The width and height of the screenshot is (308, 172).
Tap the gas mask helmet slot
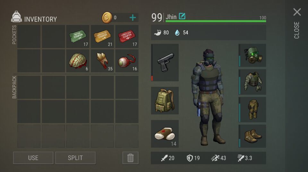point(252,55)
